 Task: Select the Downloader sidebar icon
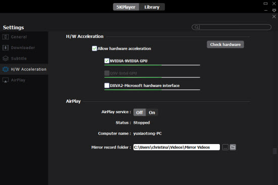coord(6,48)
